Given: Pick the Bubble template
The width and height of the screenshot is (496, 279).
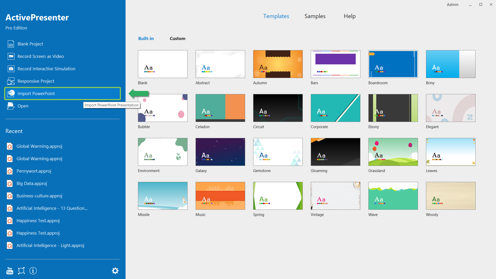Looking at the screenshot, I should click(163, 108).
